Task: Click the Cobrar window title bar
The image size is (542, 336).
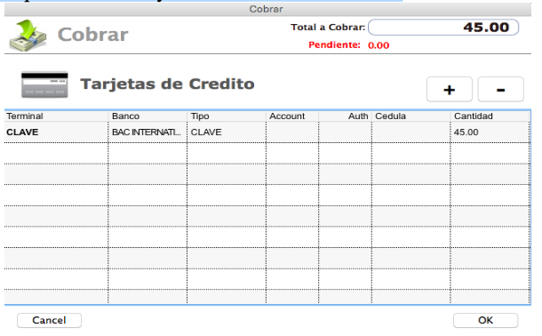Action: click(267, 9)
